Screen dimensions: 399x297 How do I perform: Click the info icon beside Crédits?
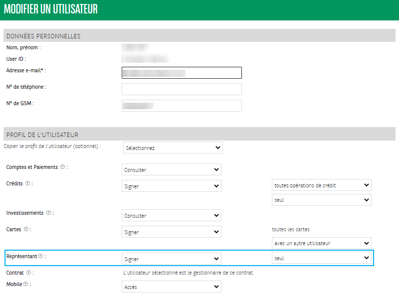27,183
